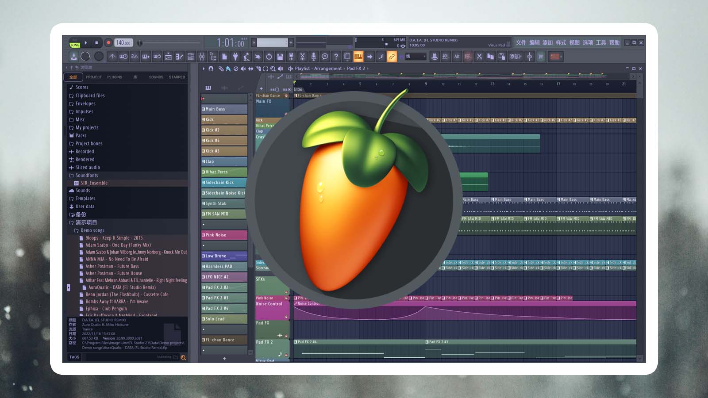This screenshot has width=708, height=398.
Task: Click the question mark help icon
Action: tap(336, 57)
